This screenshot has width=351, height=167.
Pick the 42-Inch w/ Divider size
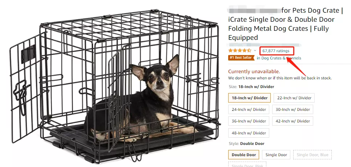tap(292, 121)
